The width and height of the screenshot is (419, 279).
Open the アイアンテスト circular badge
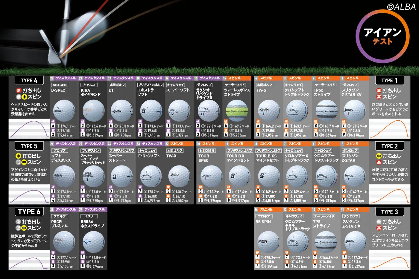point(382,36)
